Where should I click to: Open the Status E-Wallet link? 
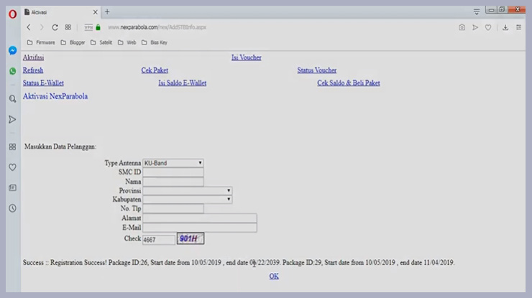pyautogui.click(x=43, y=83)
